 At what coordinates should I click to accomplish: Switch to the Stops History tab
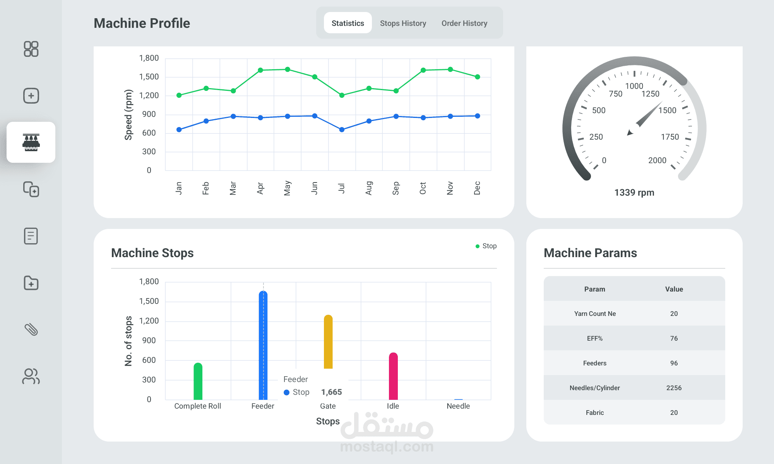click(x=403, y=23)
